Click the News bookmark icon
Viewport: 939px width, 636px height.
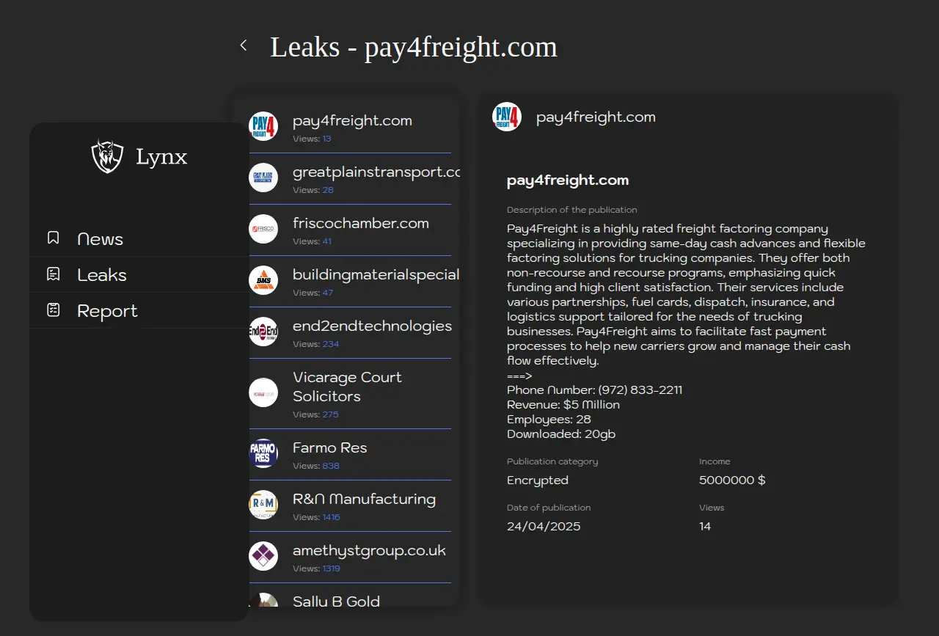pos(54,238)
